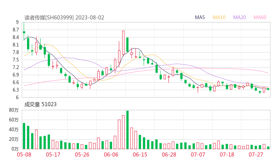Click the MA5 legend label
This screenshot has height=163, width=274.
(200, 17)
